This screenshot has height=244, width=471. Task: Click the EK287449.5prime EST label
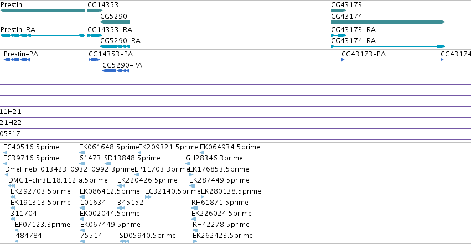pyautogui.click(x=220, y=180)
